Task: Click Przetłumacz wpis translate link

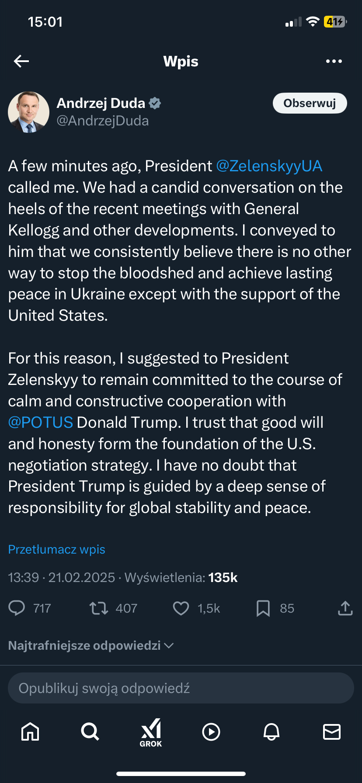Action: click(57, 549)
